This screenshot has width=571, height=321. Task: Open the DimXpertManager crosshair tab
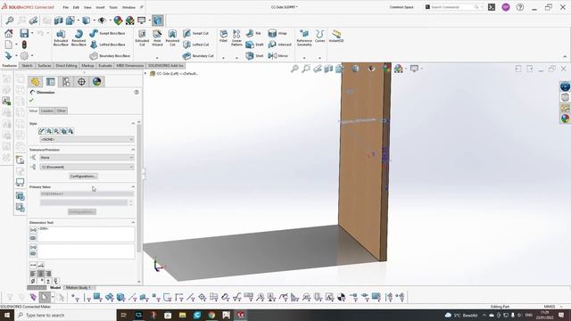(81, 81)
